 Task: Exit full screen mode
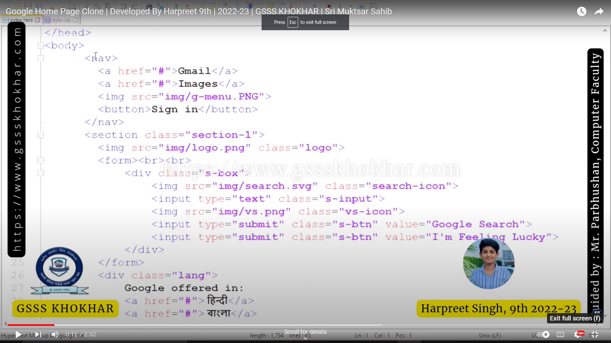pyautogui.click(x=594, y=334)
